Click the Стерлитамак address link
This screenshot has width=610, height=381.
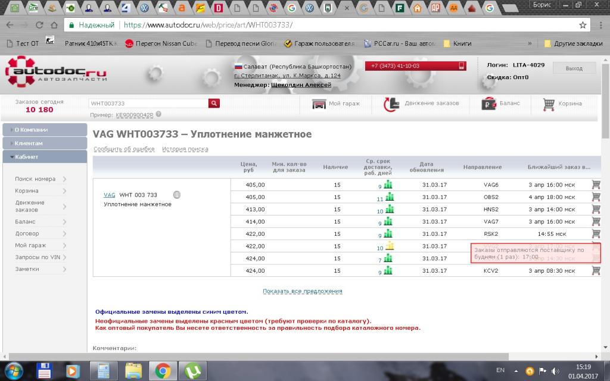point(288,76)
